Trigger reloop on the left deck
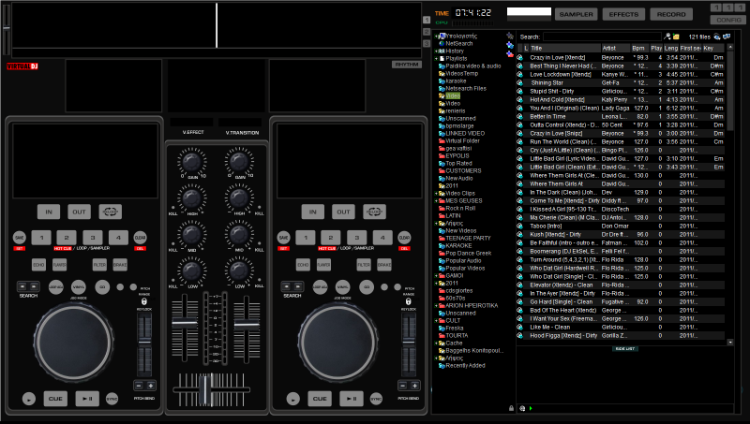Screen dimensions: 750x424 110,212
